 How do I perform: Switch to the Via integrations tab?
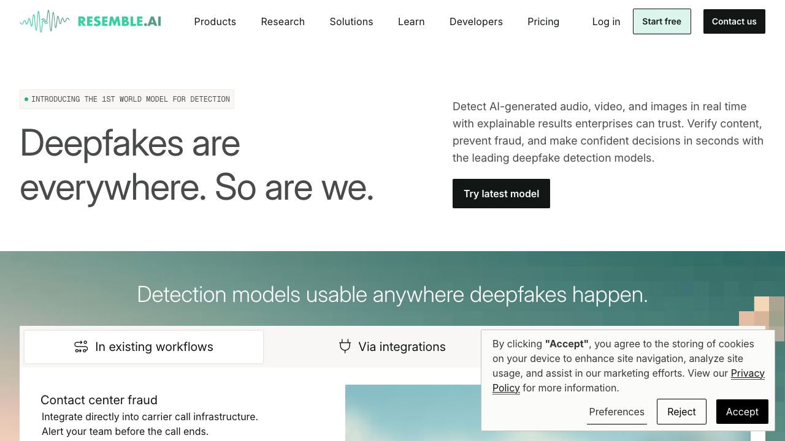(392, 347)
